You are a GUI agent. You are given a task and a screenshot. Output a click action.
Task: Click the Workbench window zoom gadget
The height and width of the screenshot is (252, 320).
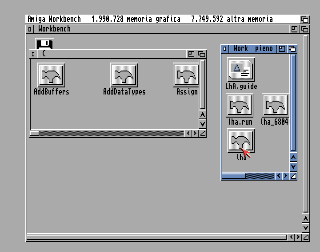coord(294,29)
